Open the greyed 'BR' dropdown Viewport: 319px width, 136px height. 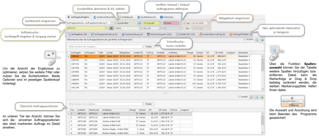[180, 28]
